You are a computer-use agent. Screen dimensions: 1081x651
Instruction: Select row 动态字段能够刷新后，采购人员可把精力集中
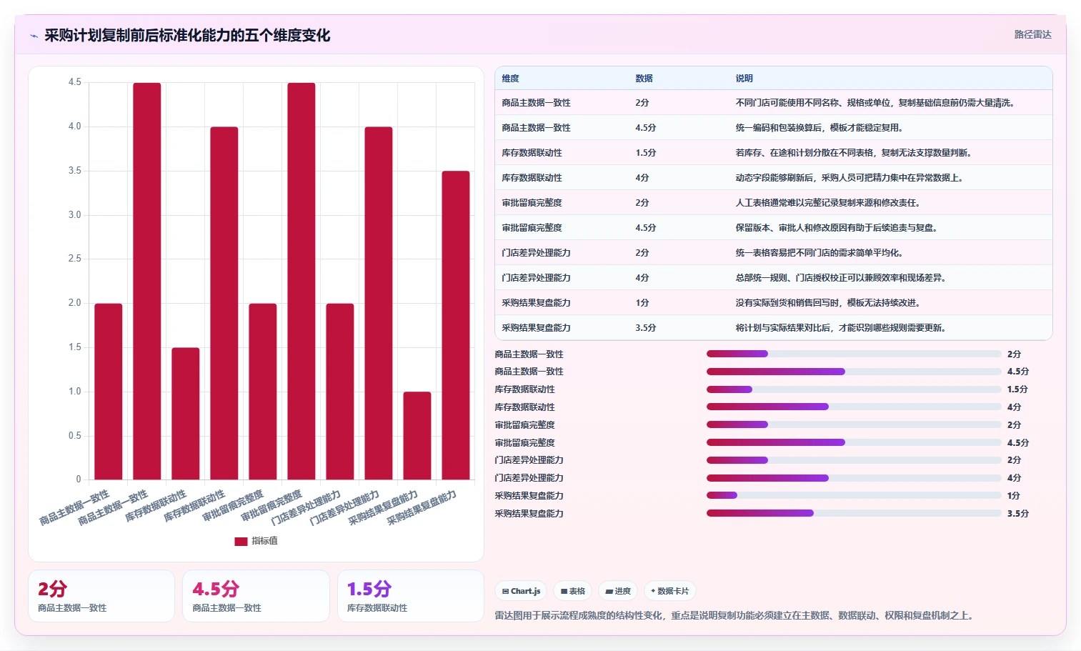click(773, 178)
